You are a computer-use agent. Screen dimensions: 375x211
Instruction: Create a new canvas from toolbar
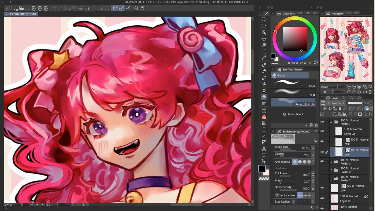pos(16,8)
